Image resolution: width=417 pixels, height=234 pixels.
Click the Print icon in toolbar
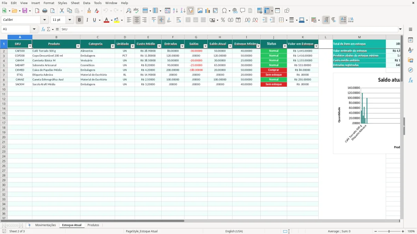[45, 11]
